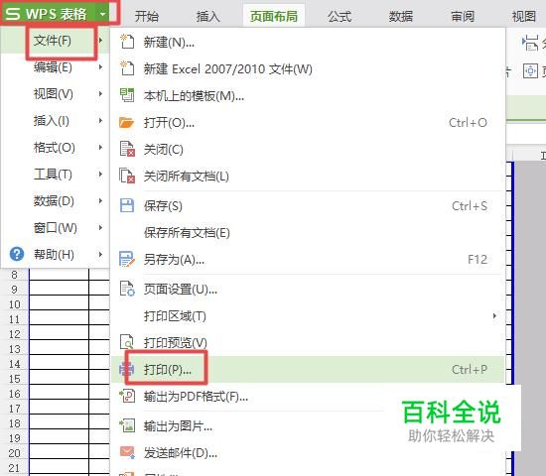This screenshot has height=476, width=546.
Task: Open the 编辑(E) menu item
Action: point(55,67)
